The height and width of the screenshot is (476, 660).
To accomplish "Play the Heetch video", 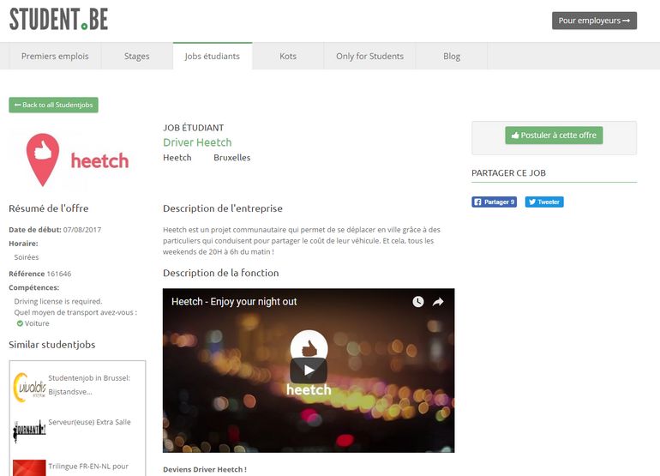I will (x=309, y=371).
